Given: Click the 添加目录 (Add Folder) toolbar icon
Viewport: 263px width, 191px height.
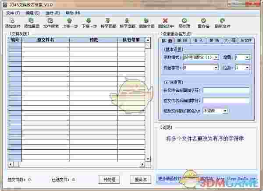Looking at the screenshot, I should pos(32,23).
